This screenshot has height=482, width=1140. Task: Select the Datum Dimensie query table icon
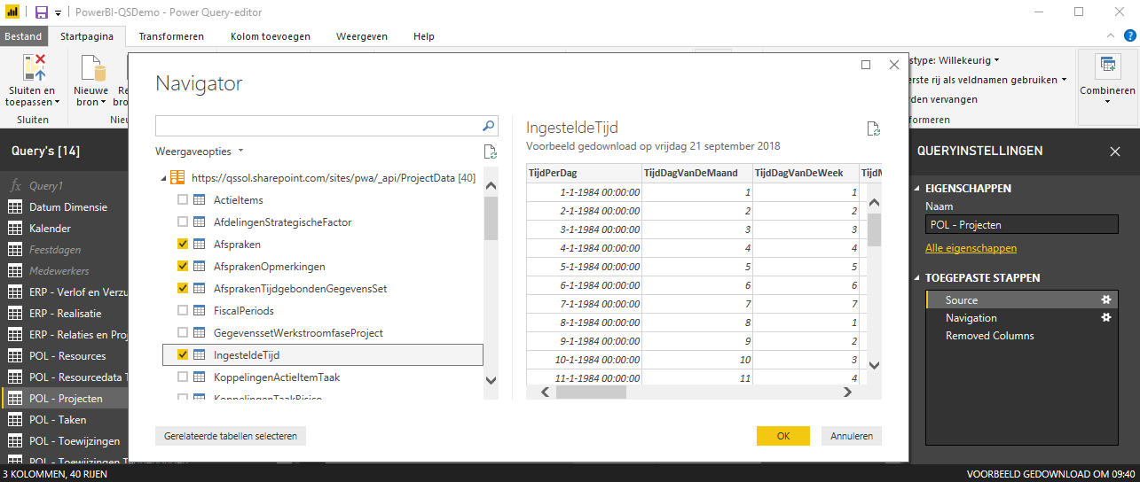(15, 207)
